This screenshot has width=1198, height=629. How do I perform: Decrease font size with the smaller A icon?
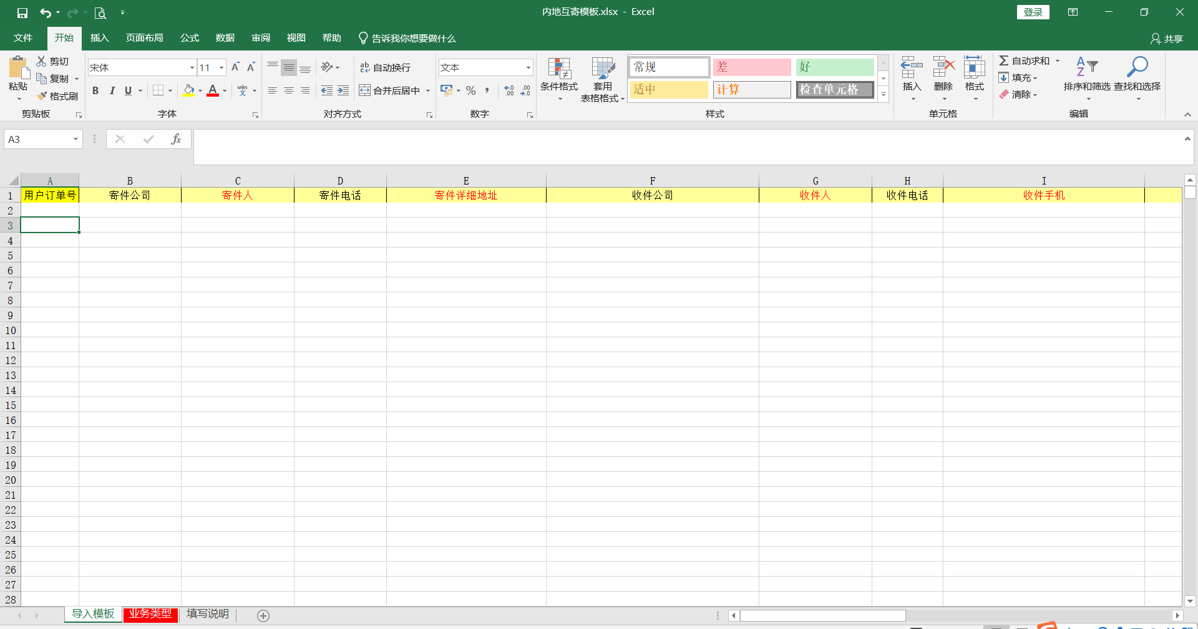coord(251,67)
